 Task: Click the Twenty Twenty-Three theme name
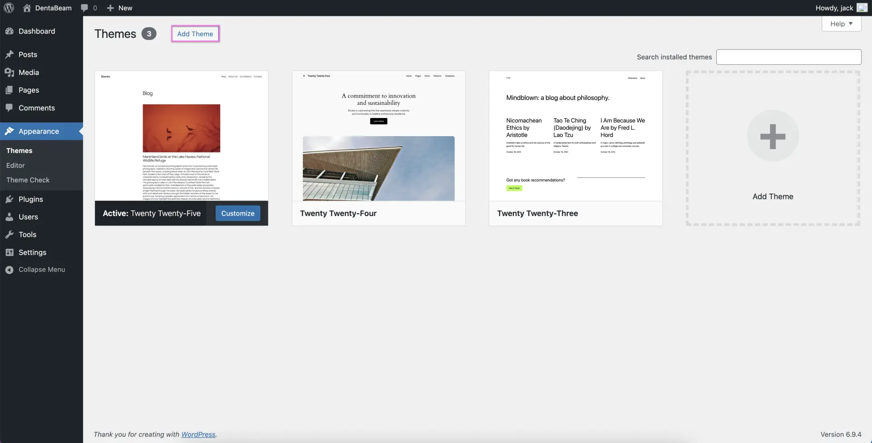click(537, 213)
